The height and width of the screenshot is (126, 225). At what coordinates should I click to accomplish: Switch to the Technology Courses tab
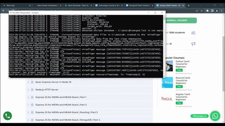[x=109, y=6]
